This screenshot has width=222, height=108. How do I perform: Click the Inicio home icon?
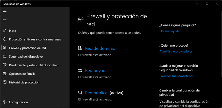point(5,31)
